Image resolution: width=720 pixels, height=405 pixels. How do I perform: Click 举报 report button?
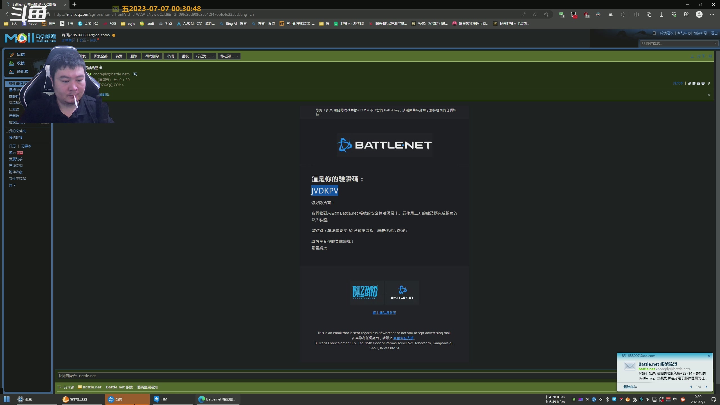point(170,56)
